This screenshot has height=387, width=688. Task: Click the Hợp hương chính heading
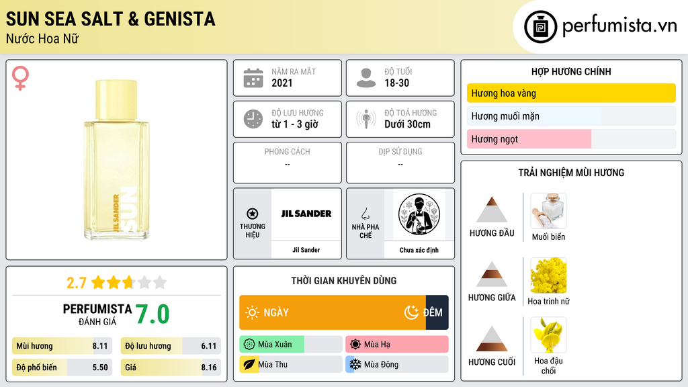click(x=571, y=71)
